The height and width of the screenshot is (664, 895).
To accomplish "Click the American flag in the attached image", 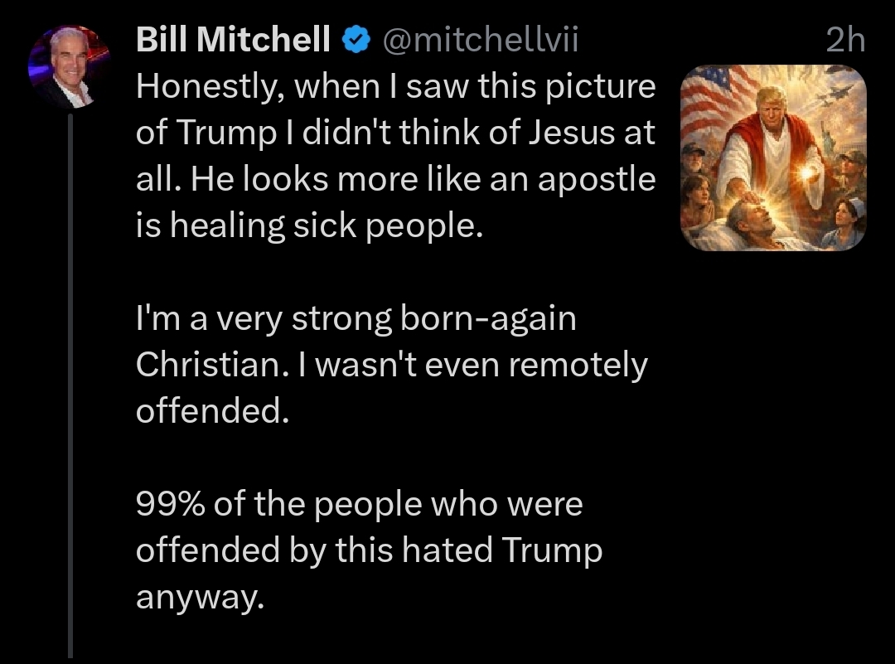I will pos(713,99).
